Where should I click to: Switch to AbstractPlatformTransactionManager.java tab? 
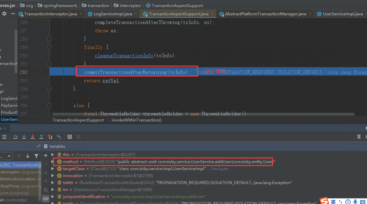tap(265, 14)
